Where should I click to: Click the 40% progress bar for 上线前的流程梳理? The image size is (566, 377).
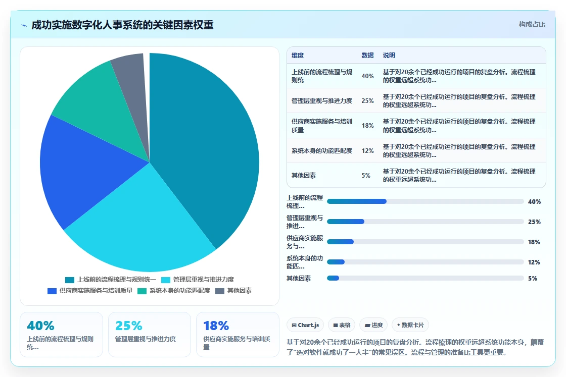click(425, 201)
